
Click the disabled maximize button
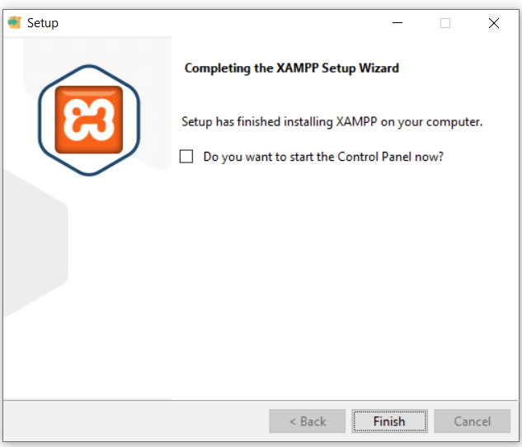click(x=445, y=23)
